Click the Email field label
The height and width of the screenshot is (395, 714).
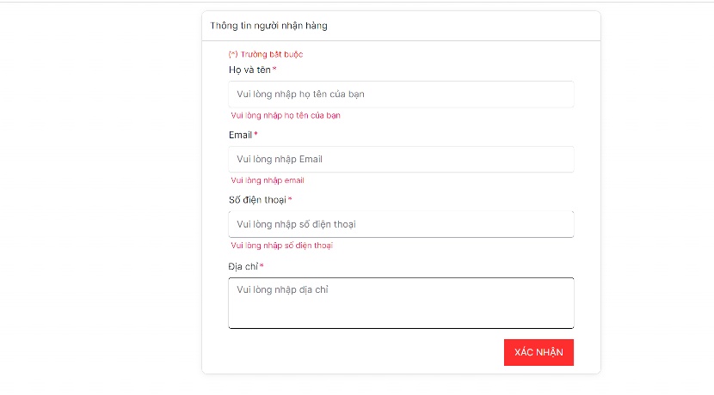point(240,135)
